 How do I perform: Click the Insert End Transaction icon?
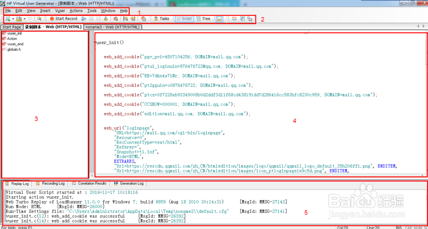[133, 19]
